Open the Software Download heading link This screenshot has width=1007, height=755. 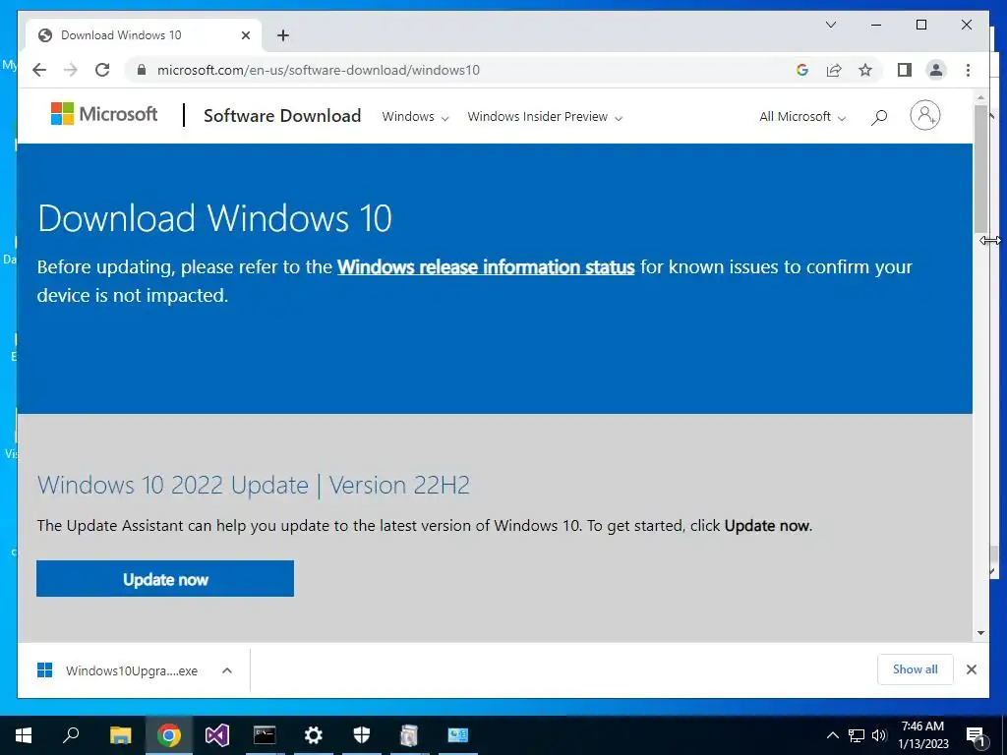282,116
